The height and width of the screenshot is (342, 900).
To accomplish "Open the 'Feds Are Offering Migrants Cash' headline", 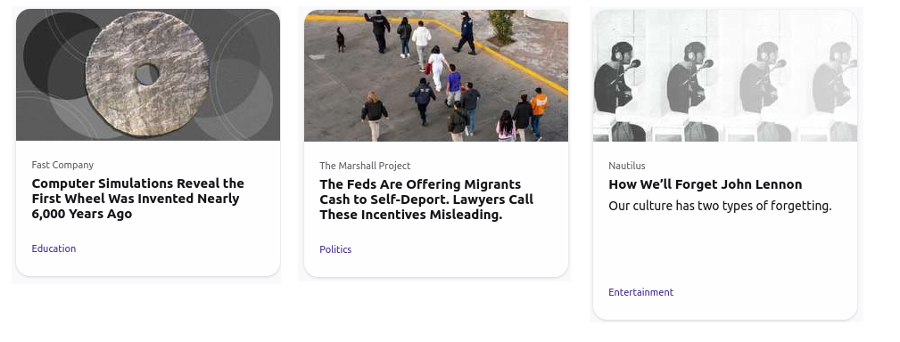I will (x=426, y=199).
